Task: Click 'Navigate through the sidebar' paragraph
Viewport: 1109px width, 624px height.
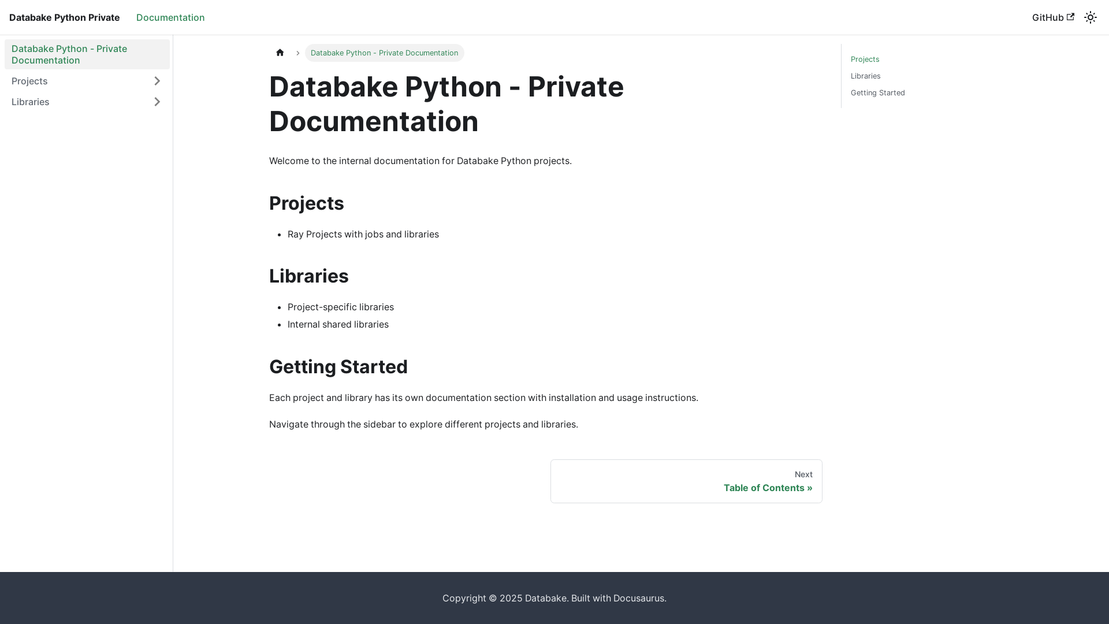Action: click(x=423, y=424)
